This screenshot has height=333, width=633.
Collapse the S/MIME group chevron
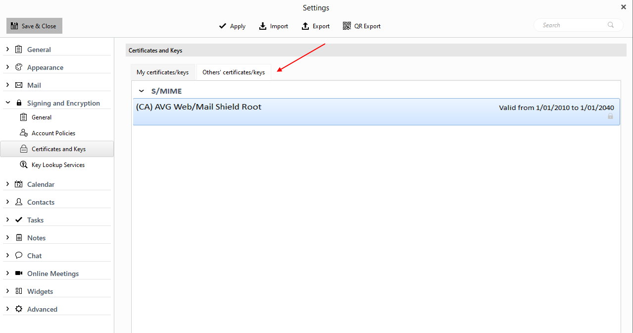coord(142,91)
